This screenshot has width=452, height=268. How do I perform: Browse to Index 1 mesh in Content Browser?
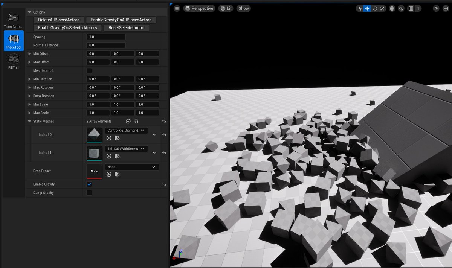coord(117,156)
